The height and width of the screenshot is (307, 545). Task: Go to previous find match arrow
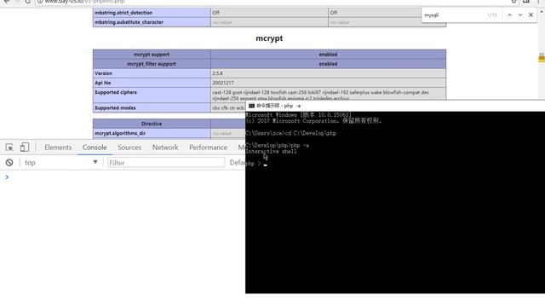pos(509,15)
